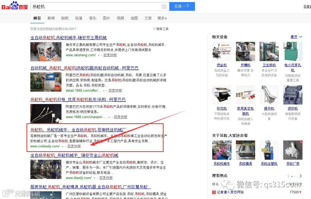Open 百度快照 for www.ralisheng.com
The image size is (311, 199).
tap(110, 55)
